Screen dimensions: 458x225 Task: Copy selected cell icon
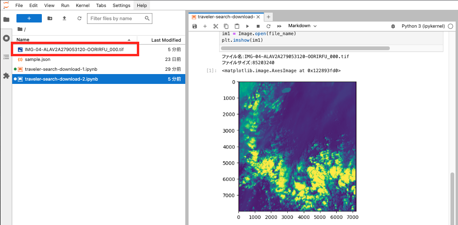[x=226, y=26]
